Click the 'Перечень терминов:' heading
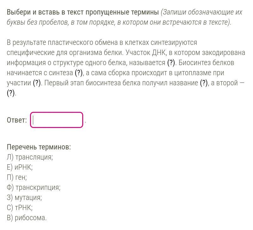This screenshot has width=253, height=230. pos(39,147)
